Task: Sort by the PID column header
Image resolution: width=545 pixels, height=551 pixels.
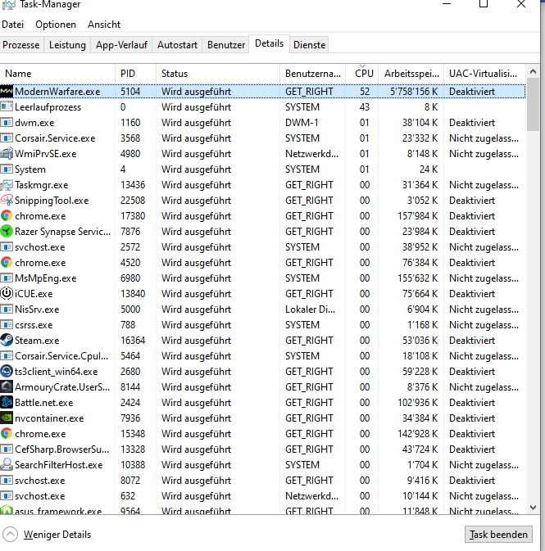Action: tap(135, 74)
